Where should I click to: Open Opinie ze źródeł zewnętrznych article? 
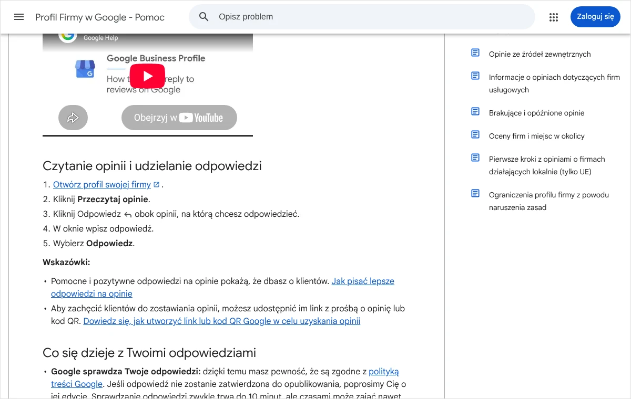tap(540, 54)
